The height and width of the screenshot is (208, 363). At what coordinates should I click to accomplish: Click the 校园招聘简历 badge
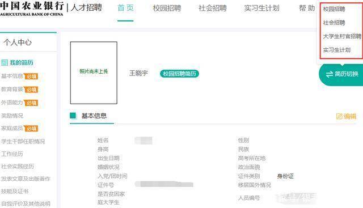click(179, 74)
